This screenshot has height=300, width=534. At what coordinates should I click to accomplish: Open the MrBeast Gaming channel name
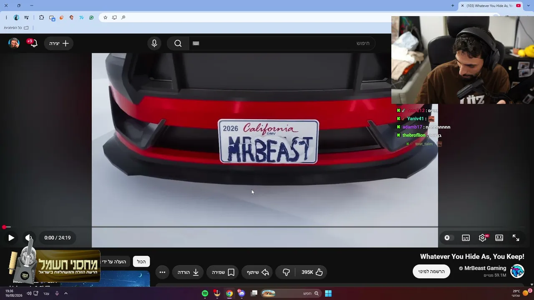[x=485, y=268]
